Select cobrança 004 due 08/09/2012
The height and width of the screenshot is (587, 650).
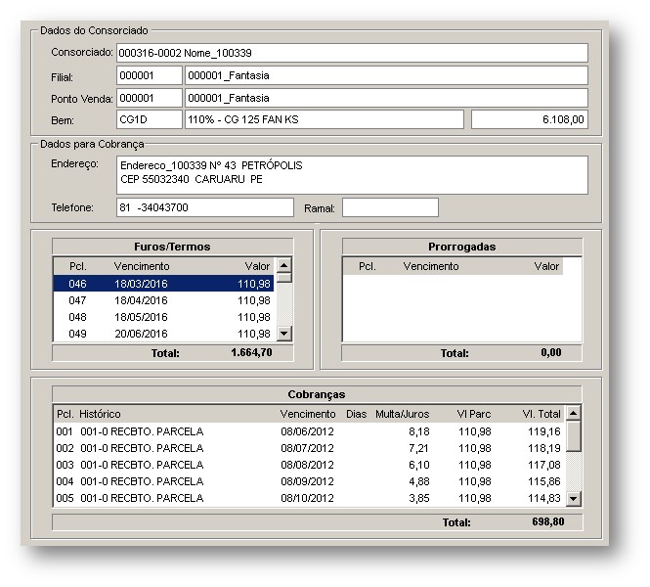click(309, 481)
